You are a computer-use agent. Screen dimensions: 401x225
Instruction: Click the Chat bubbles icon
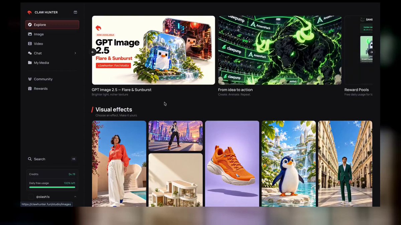pos(30,53)
